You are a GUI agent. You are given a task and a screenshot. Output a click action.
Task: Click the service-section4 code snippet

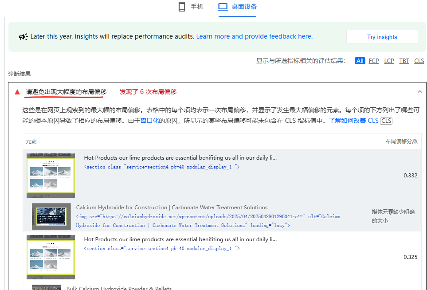pyautogui.click(x=162, y=167)
